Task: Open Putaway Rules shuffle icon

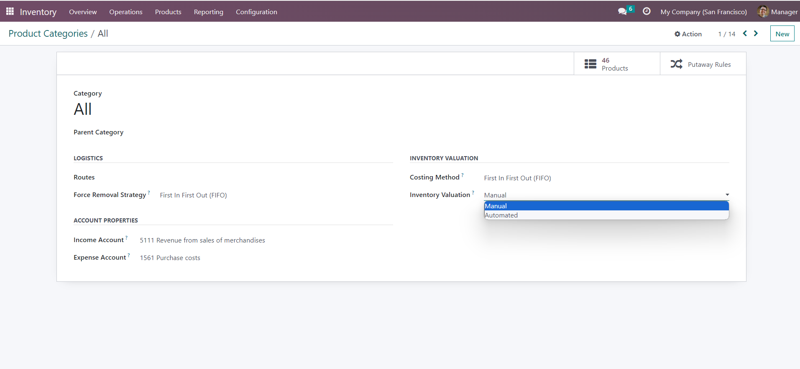Action: [676, 64]
